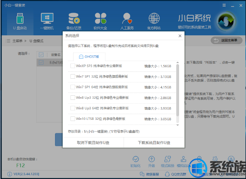Check Win8 Up3 32位 system
This screenshot has width=246, height=179.
tap(73, 98)
